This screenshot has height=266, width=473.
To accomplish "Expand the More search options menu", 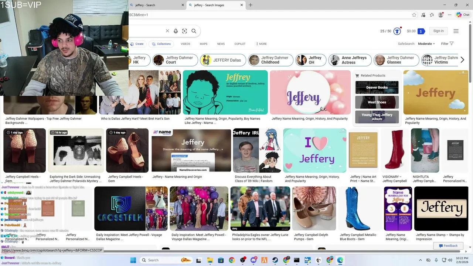I will [x=261, y=44].
